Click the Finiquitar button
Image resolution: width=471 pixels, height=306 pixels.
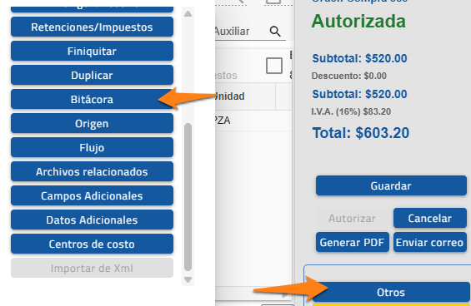92,51
